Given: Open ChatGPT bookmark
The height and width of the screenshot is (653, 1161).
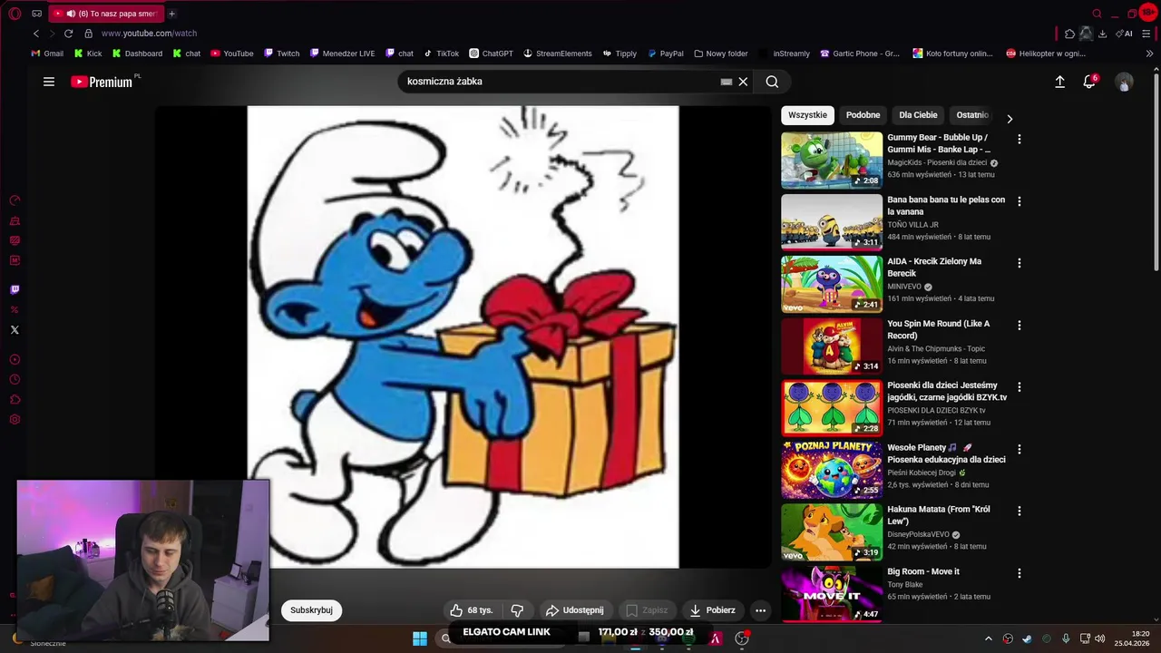Looking at the screenshot, I should pos(491,54).
